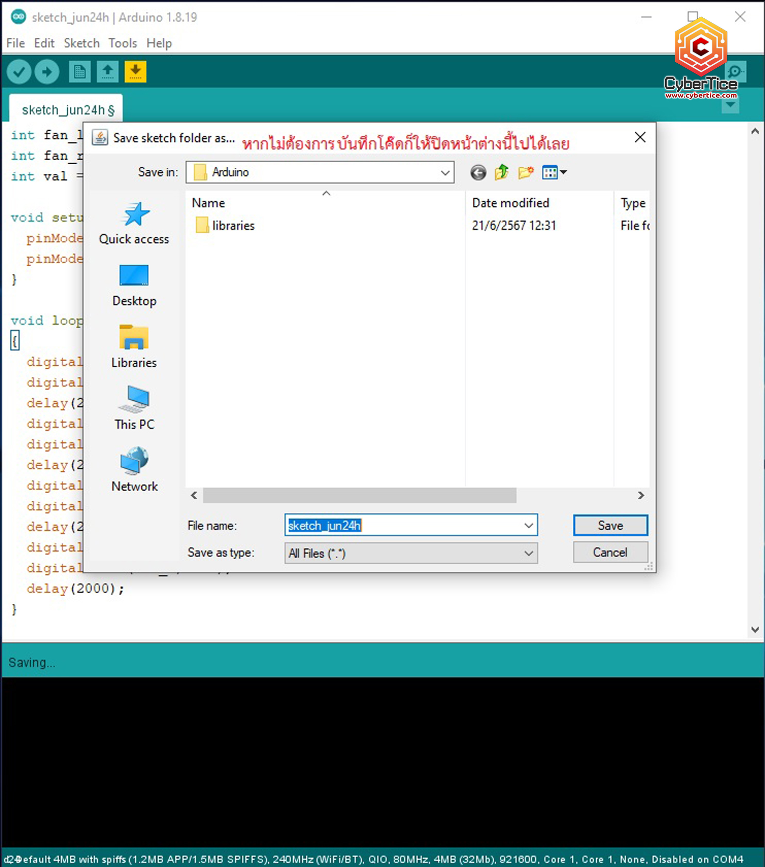Select the libraries folder in list
The width and height of the screenshot is (765, 867).
233,225
